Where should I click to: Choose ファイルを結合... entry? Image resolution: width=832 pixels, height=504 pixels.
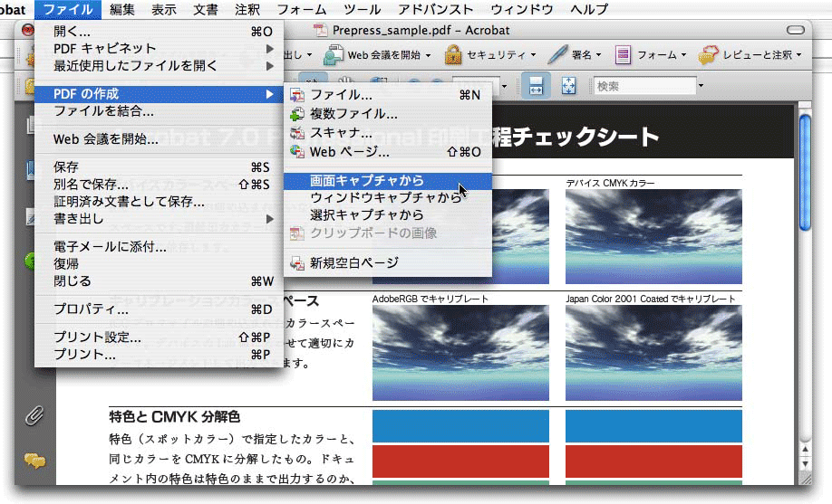click(159, 111)
